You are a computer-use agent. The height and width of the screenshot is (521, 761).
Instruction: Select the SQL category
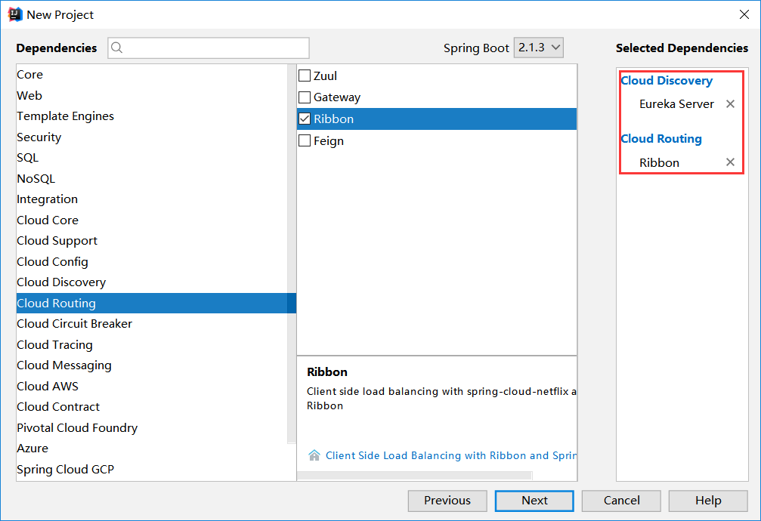(x=151, y=158)
